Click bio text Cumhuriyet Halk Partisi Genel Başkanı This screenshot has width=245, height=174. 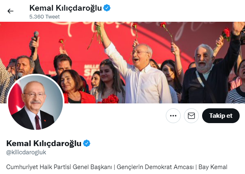(x=59, y=167)
